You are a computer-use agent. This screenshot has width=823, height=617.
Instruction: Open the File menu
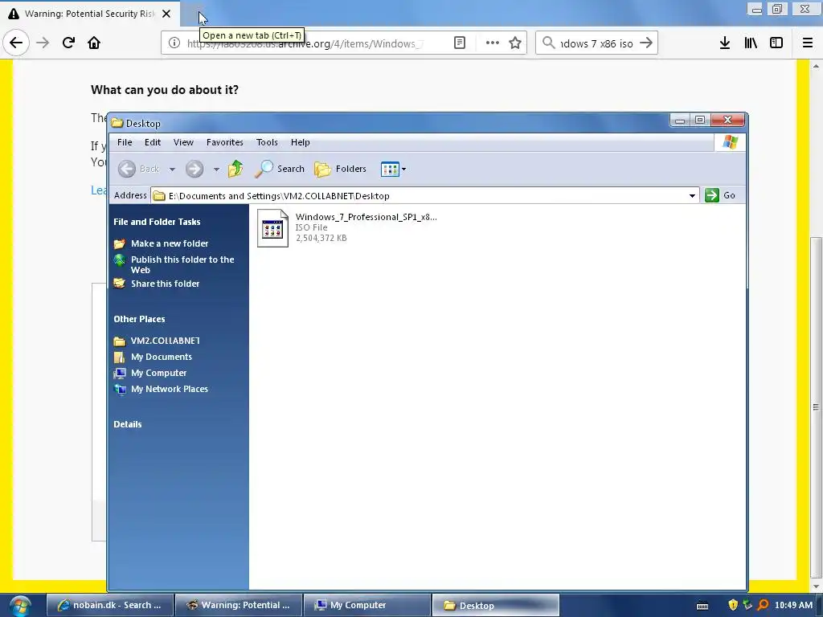(x=125, y=142)
